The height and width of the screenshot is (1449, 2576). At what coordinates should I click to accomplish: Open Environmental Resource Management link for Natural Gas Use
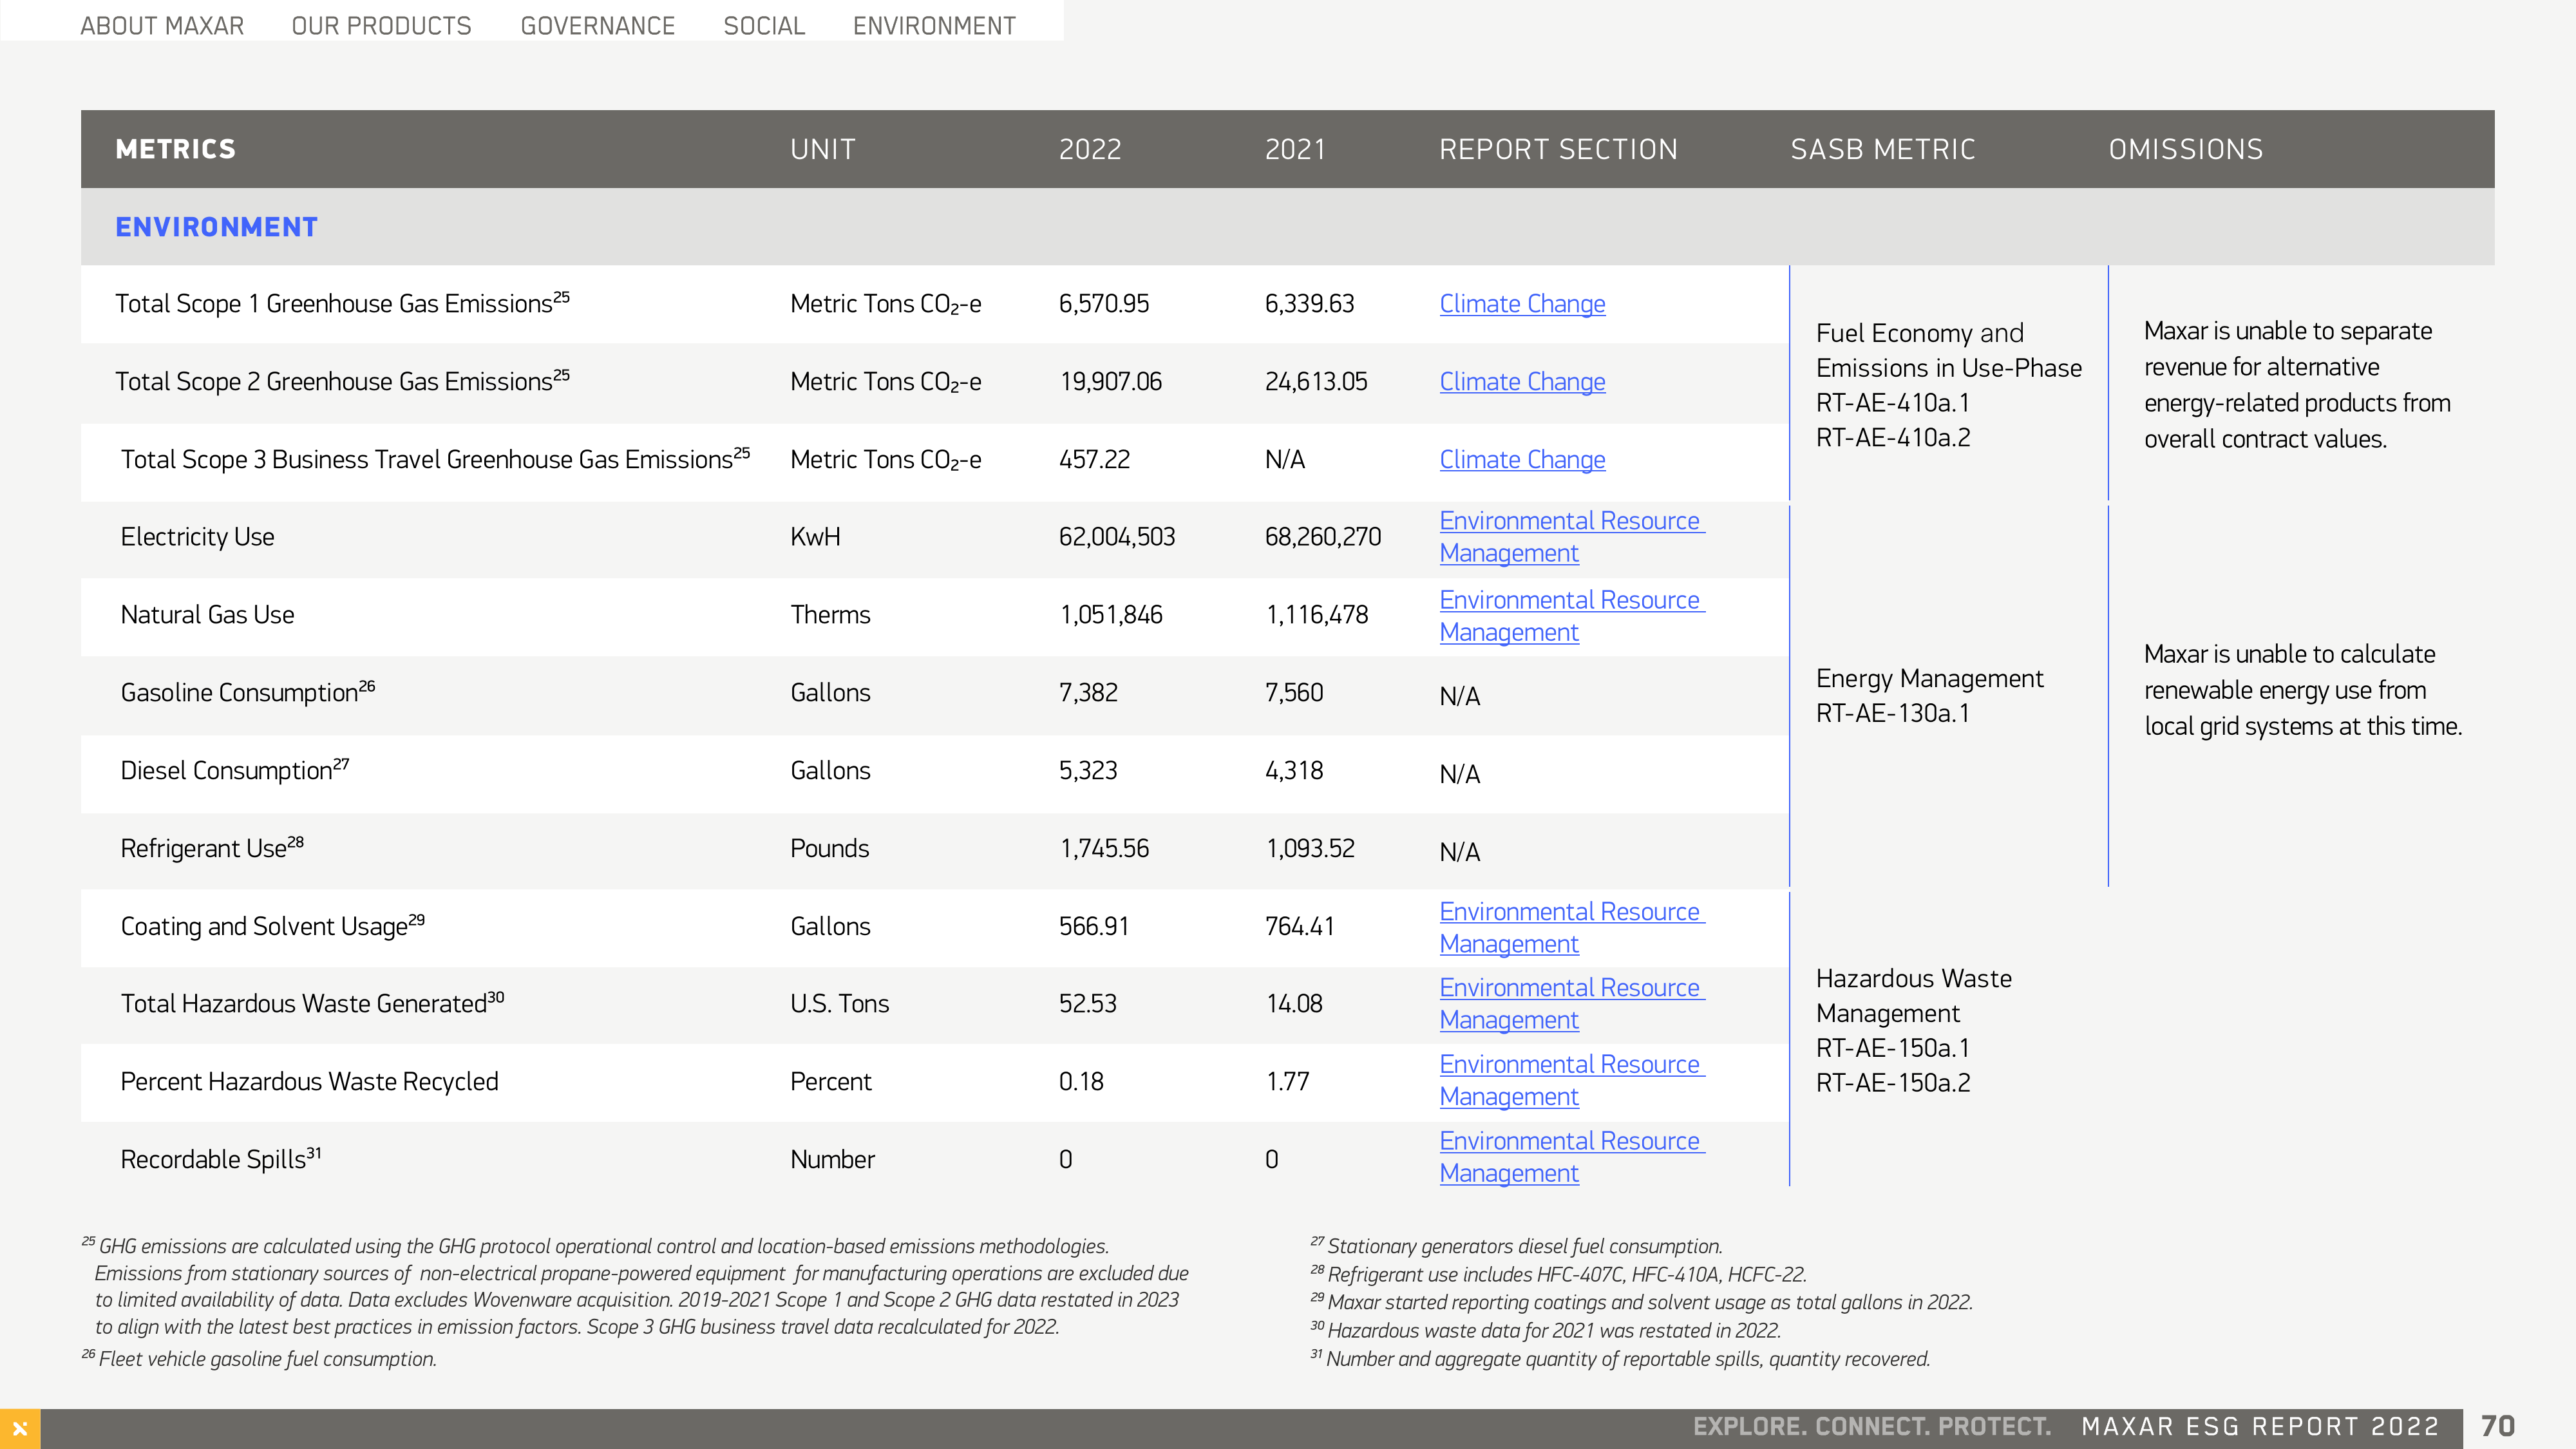[x=1572, y=616]
